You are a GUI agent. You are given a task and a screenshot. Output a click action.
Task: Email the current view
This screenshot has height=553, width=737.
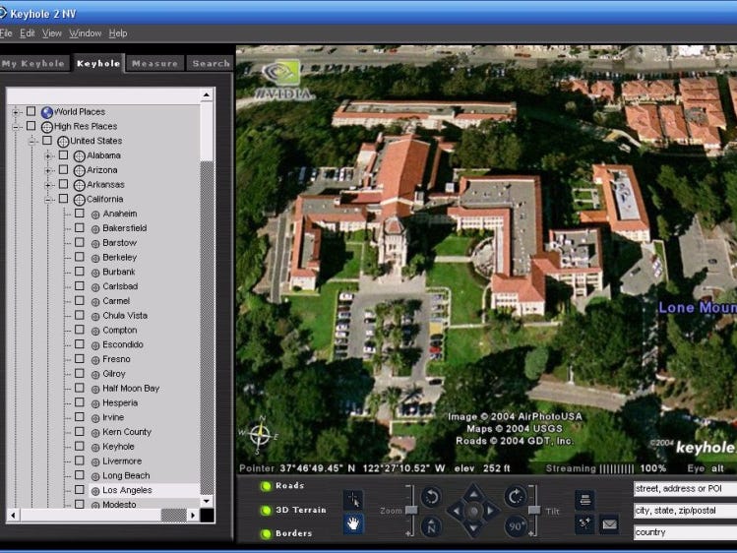[610, 523]
